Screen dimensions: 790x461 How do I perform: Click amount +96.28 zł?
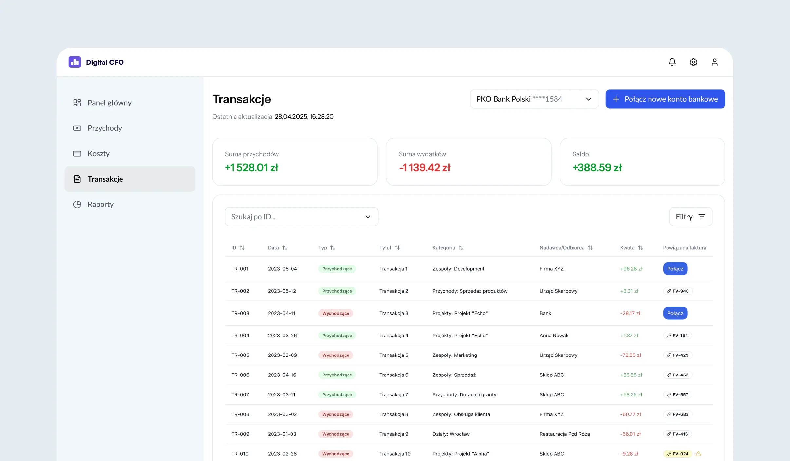(631, 269)
